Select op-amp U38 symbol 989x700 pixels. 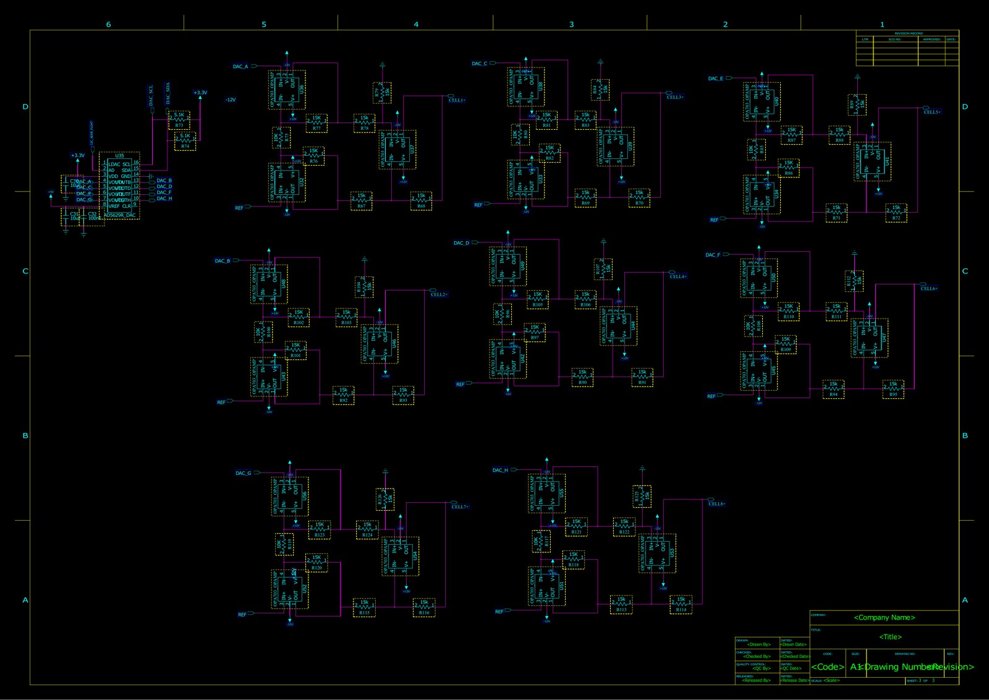coord(526,87)
